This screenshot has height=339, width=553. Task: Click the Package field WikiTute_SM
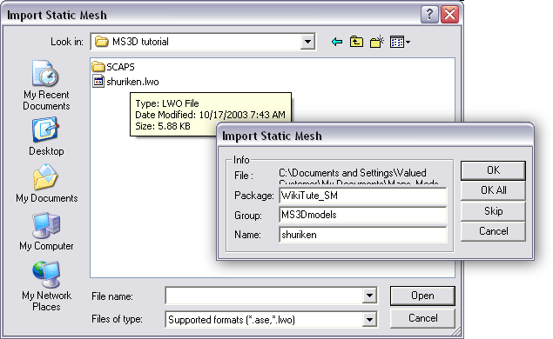(362, 196)
